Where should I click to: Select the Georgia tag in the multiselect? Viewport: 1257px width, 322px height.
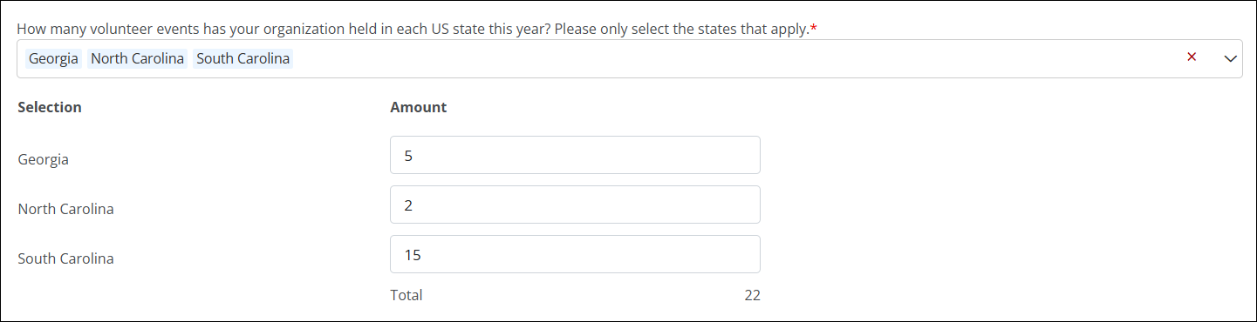click(53, 58)
